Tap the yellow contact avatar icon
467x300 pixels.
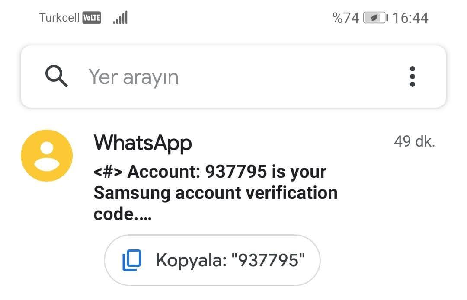(47, 155)
